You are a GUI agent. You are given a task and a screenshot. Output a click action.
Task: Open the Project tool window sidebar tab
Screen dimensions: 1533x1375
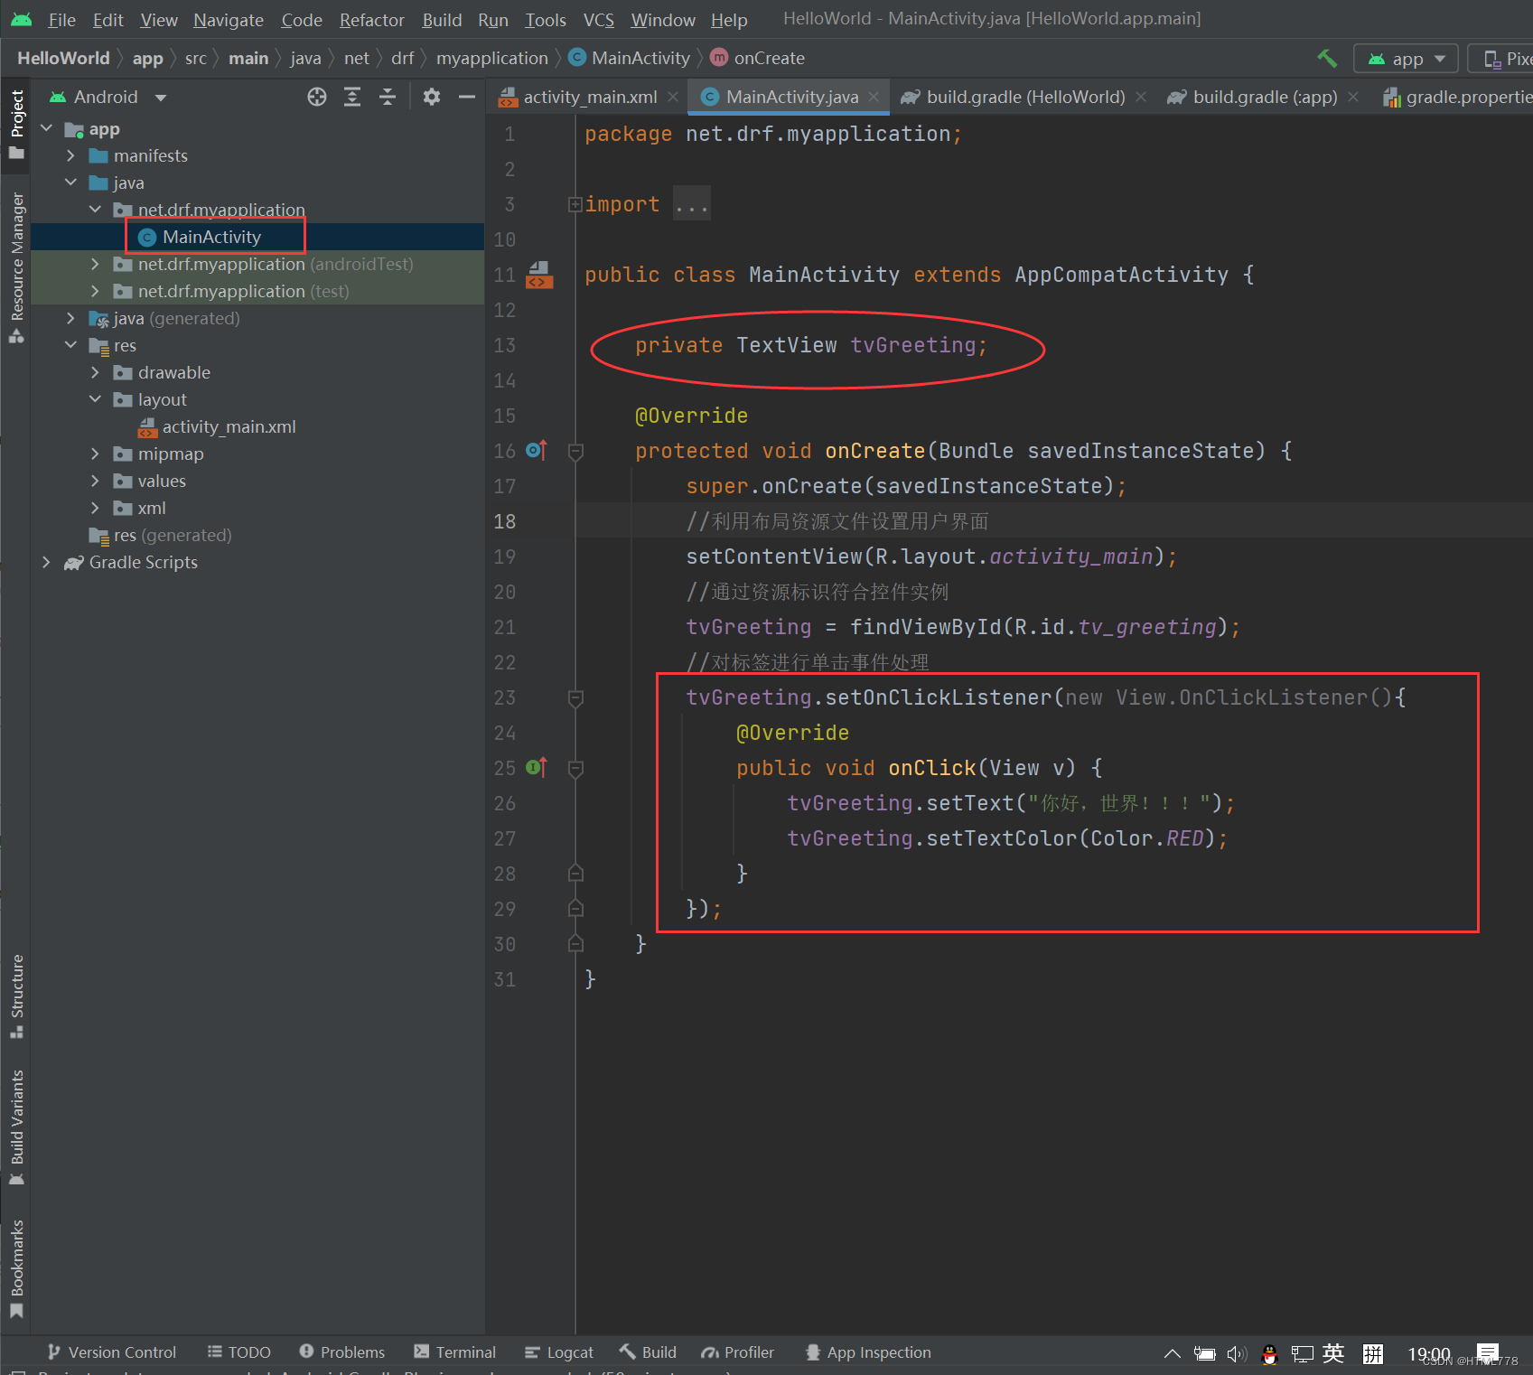click(x=16, y=124)
